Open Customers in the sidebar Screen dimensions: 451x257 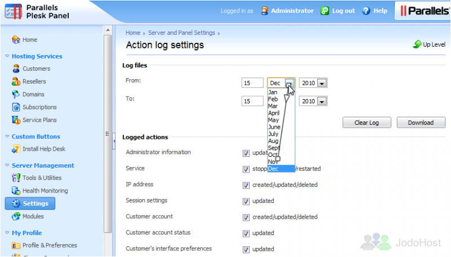[36, 69]
